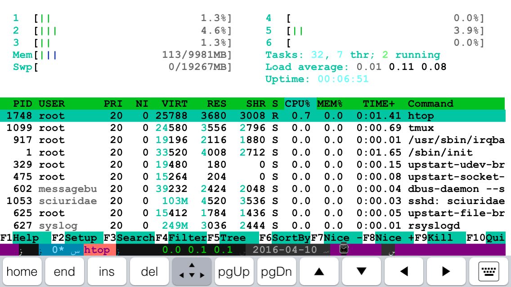The height and width of the screenshot is (287, 511).
Task: Click the TIME+ column header
Action: coord(379,104)
